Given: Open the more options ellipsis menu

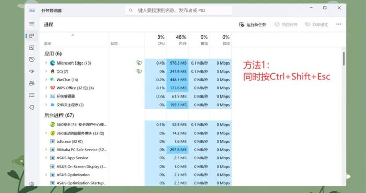Looking at the screenshot, I should click(x=339, y=24).
